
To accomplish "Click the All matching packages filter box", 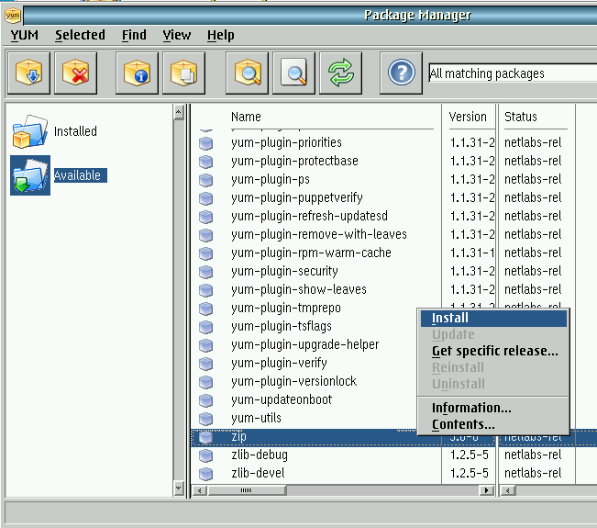I will point(513,73).
